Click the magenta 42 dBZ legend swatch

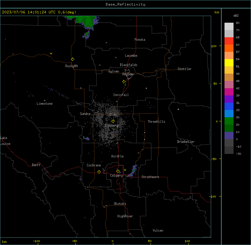[x=229, y=92]
